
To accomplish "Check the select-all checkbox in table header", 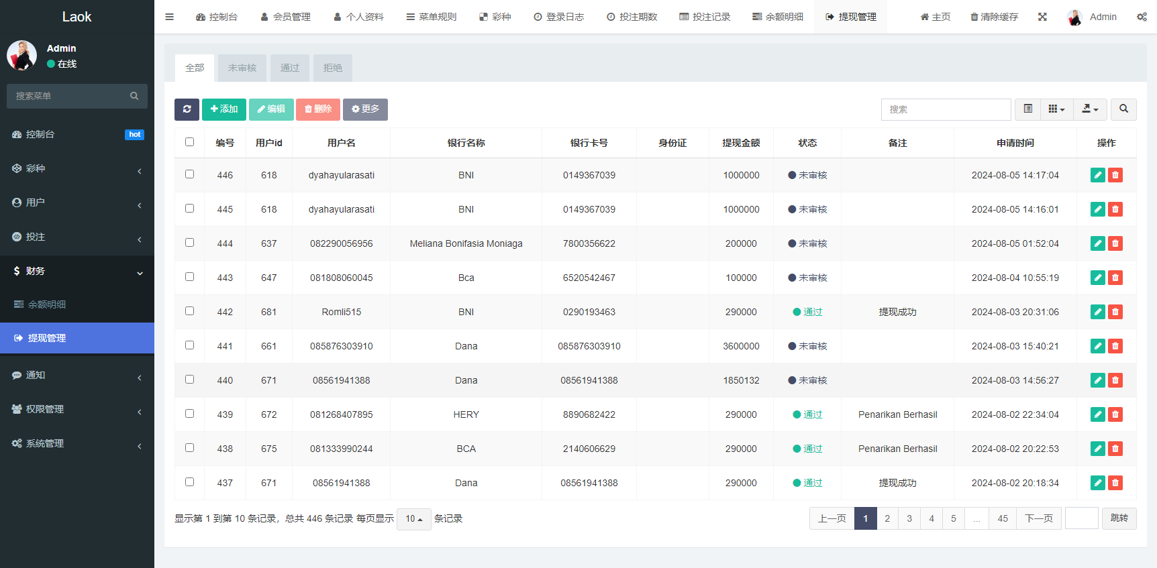I will [189, 142].
